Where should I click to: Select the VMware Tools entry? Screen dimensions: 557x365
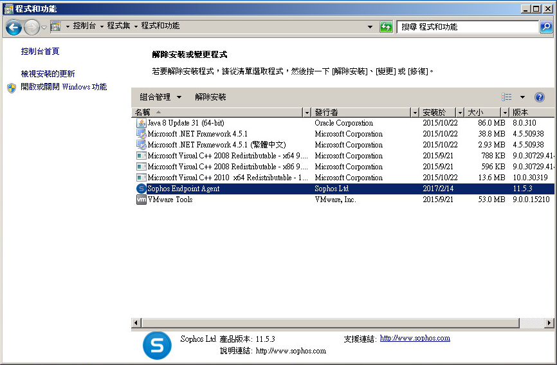[x=170, y=200]
